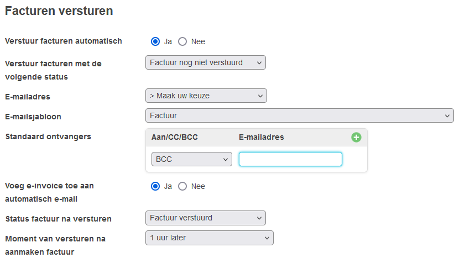Click the 'Status factuur na versturen' label

pyautogui.click(x=58, y=219)
